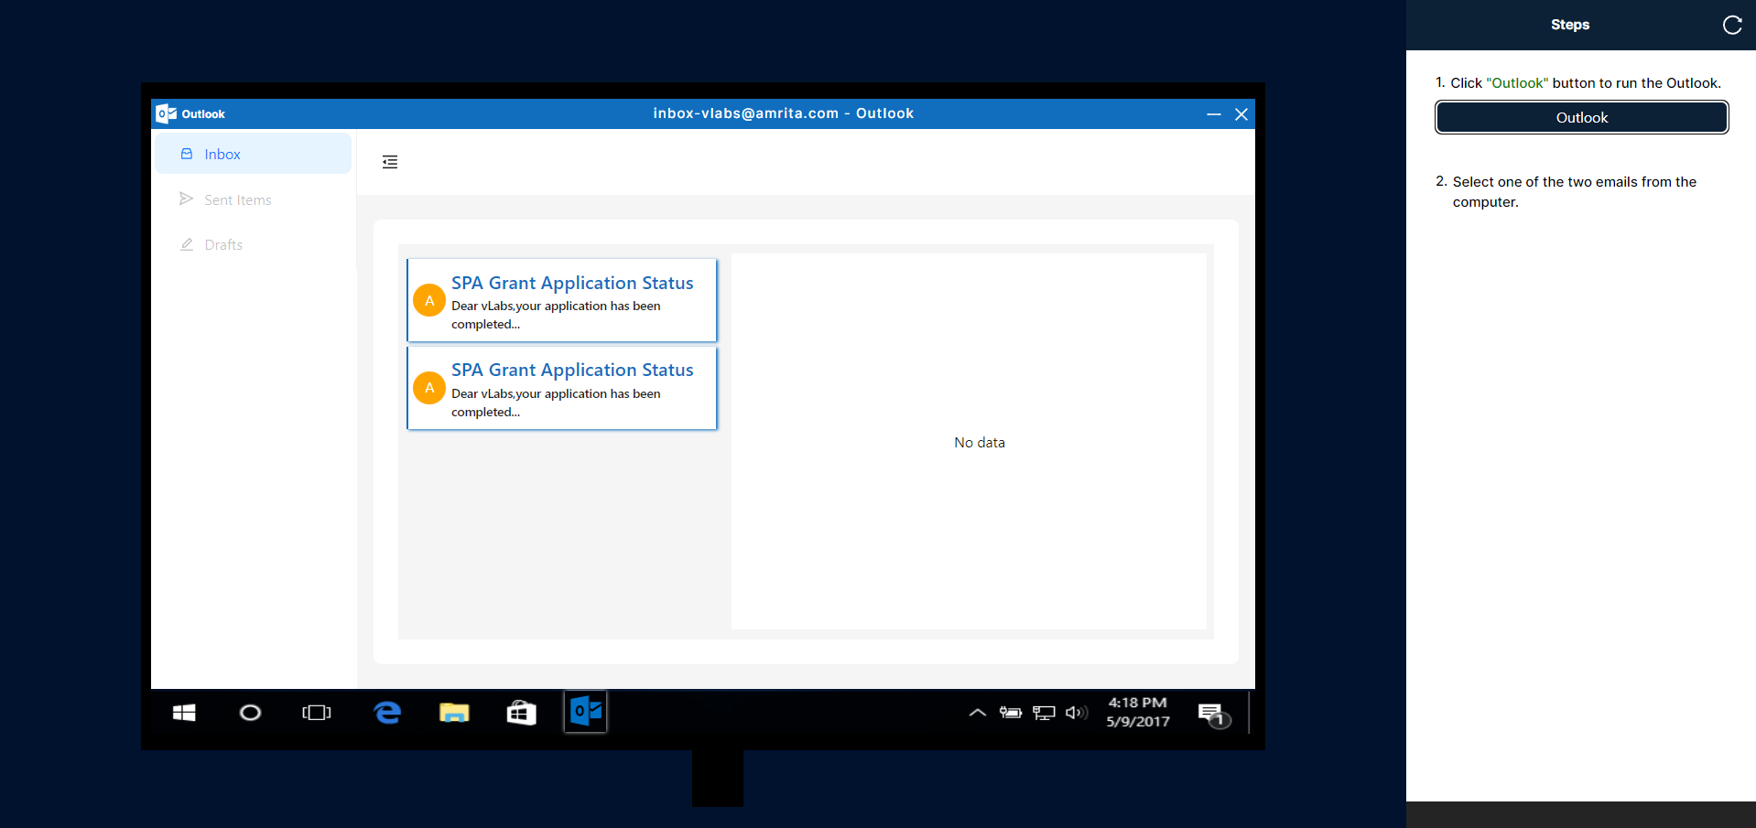Open the Windows Start menu
Image resolution: width=1756 pixels, height=828 pixels.
[184, 713]
